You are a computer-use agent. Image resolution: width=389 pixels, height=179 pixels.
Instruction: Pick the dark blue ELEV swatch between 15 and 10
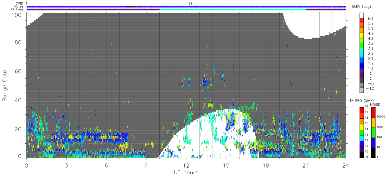pyautogui.click(x=362, y=66)
